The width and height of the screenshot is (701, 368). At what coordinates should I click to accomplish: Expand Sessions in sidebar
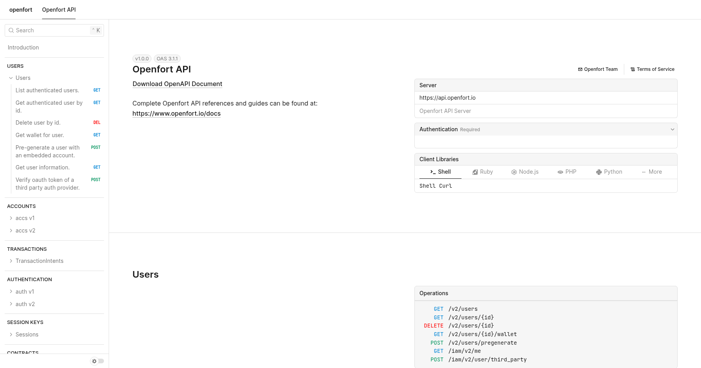(x=11, y=335)
